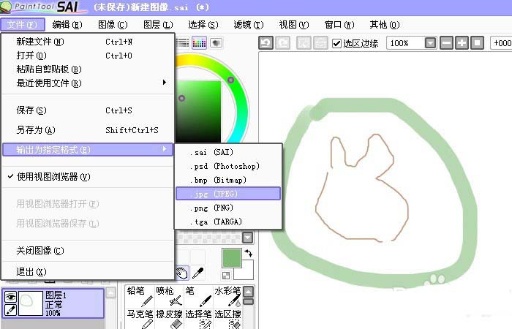Click the grayed deselect toolbar icon
Image resolution: width=512 pixels, height=329 pixels.
pyautogui.click(x=304, y=42)
